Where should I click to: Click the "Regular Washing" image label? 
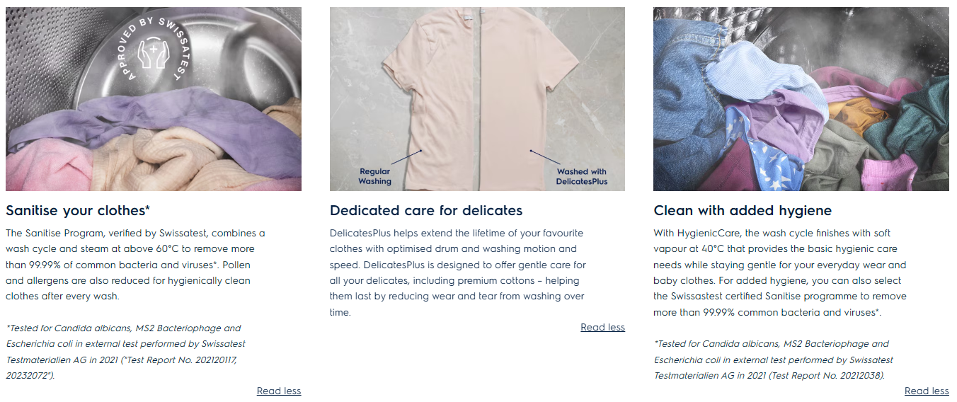point(374,176)
